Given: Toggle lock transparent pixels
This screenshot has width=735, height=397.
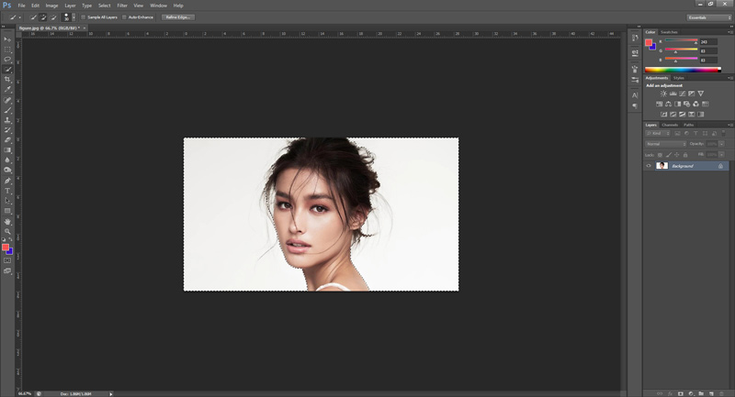Looking at the screenshot, I should [660, 155].
